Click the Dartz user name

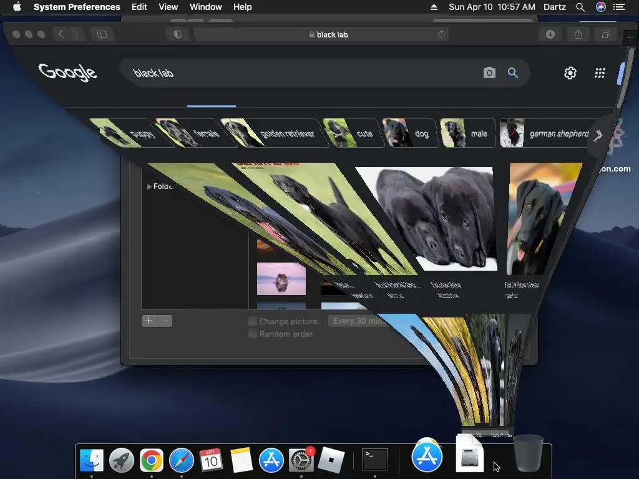click(555, 7)
